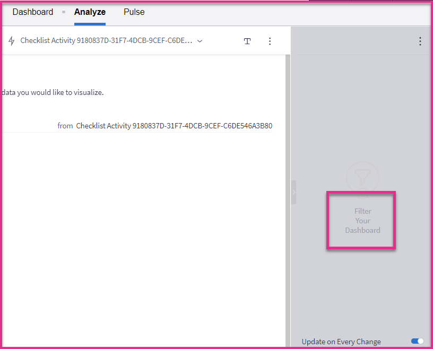Click the dot indicator beside the Dashboard tab
The image size is (433, 349).
coord(64,12)
